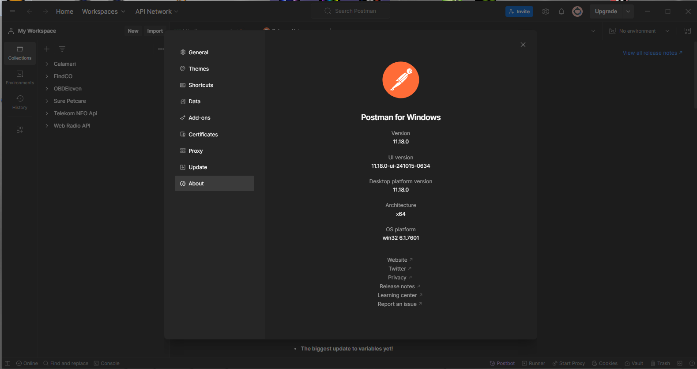Open the Learning center link

click(x=400, y=295)
